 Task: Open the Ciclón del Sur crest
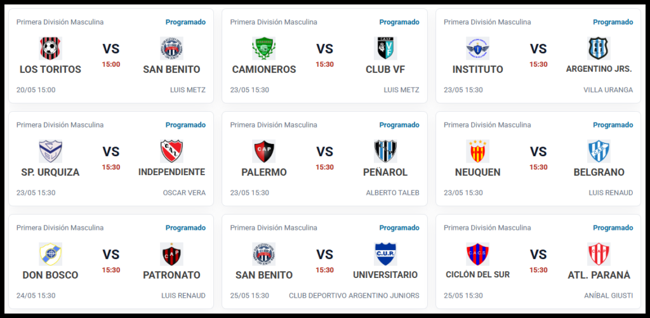click(477, 254)
